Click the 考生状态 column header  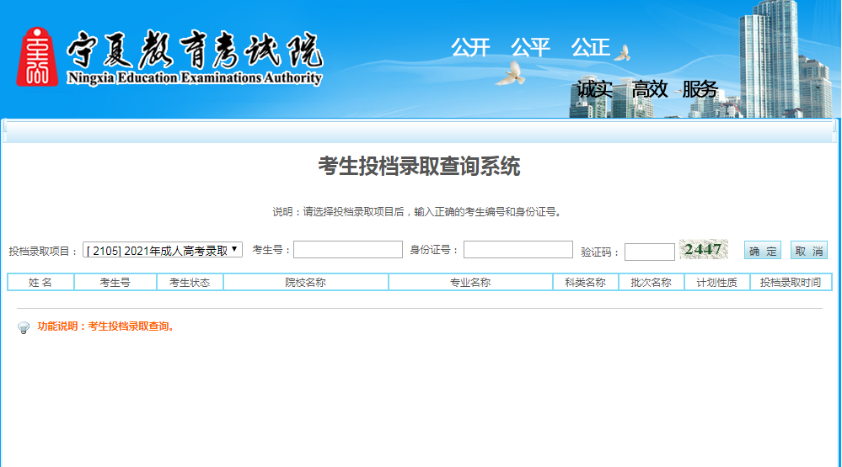(x=190, y=283)
